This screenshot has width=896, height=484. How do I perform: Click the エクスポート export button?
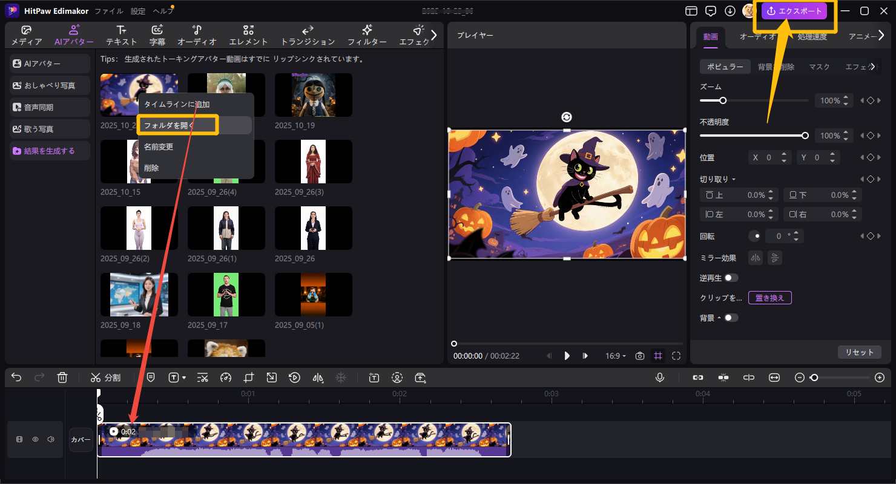point(794,11)
